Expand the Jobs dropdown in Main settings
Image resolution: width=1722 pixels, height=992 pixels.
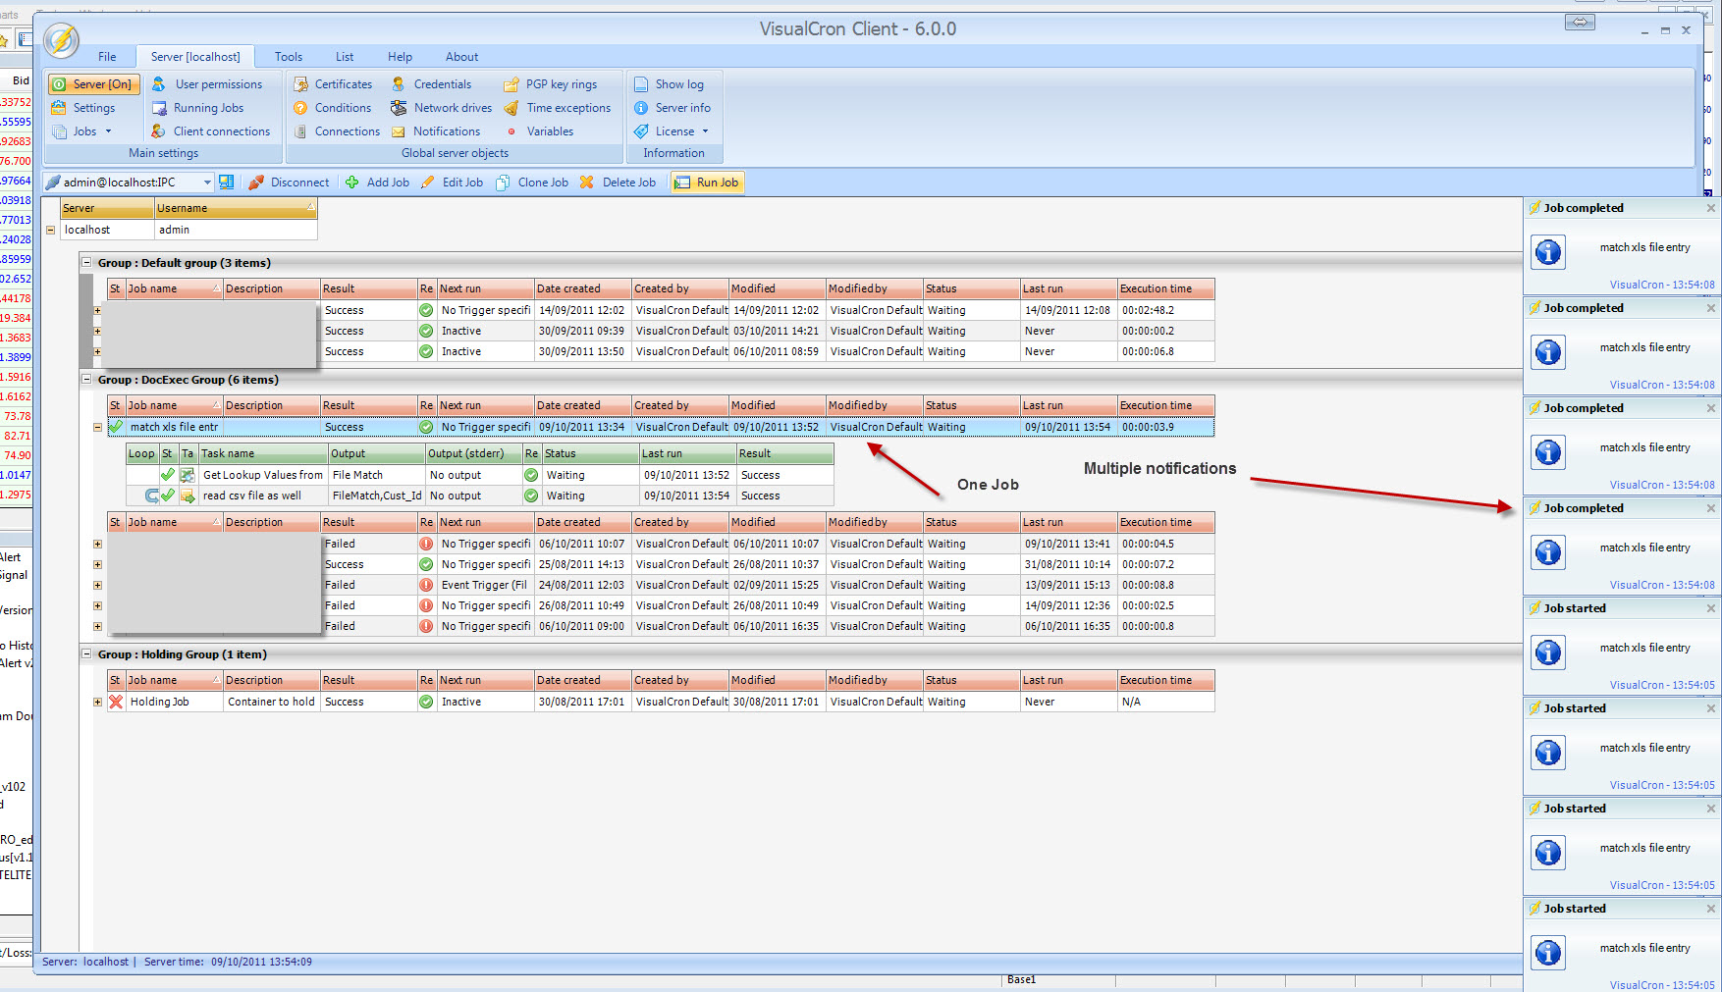(x=108, y=131)
